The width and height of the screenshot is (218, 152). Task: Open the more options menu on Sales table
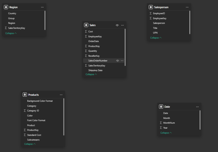pos(122,25)
